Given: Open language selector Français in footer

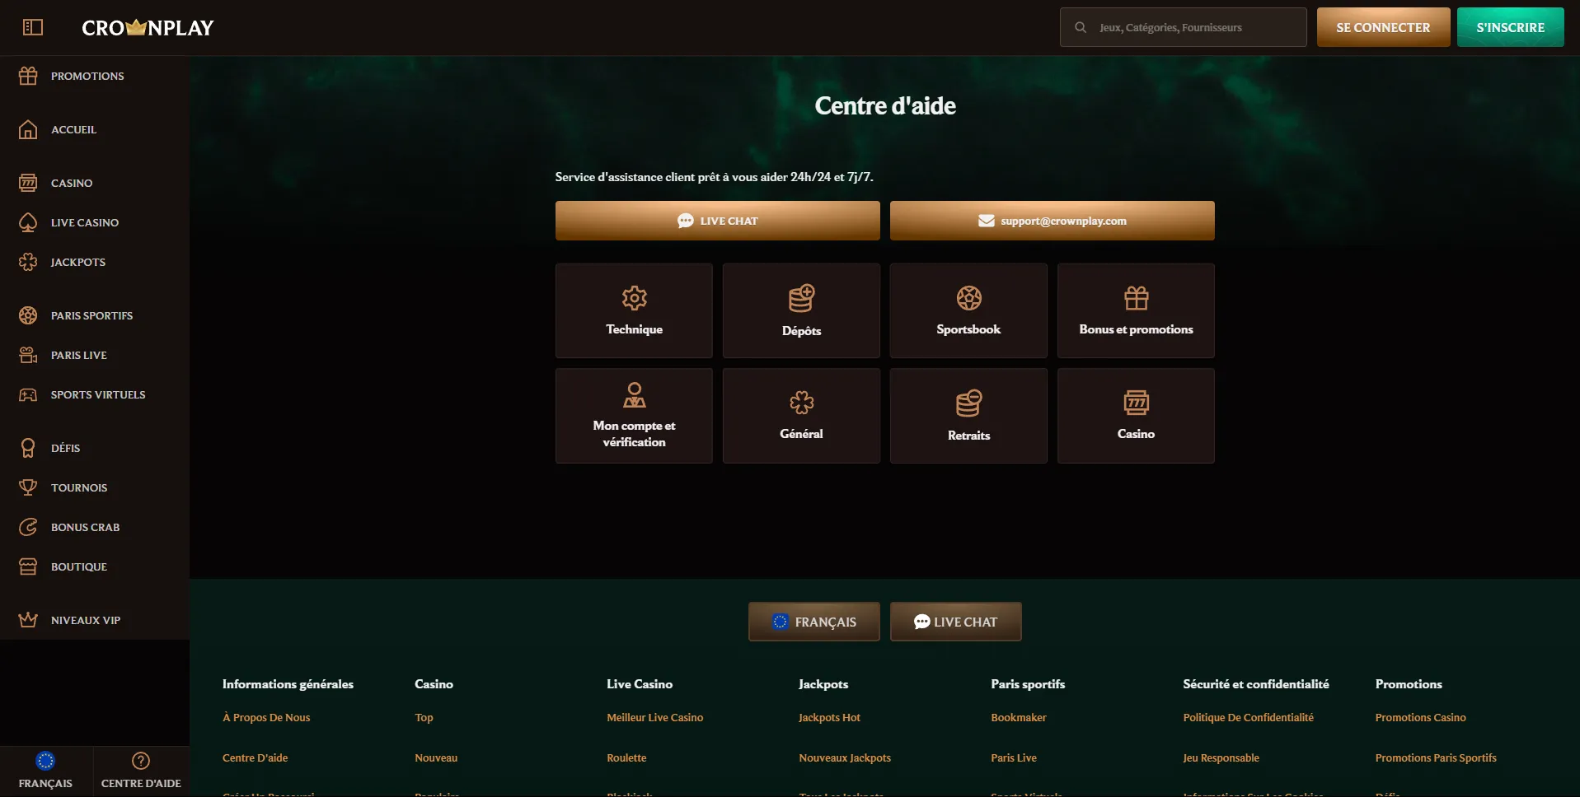Looking at the screenshot, I should point(814,622).
